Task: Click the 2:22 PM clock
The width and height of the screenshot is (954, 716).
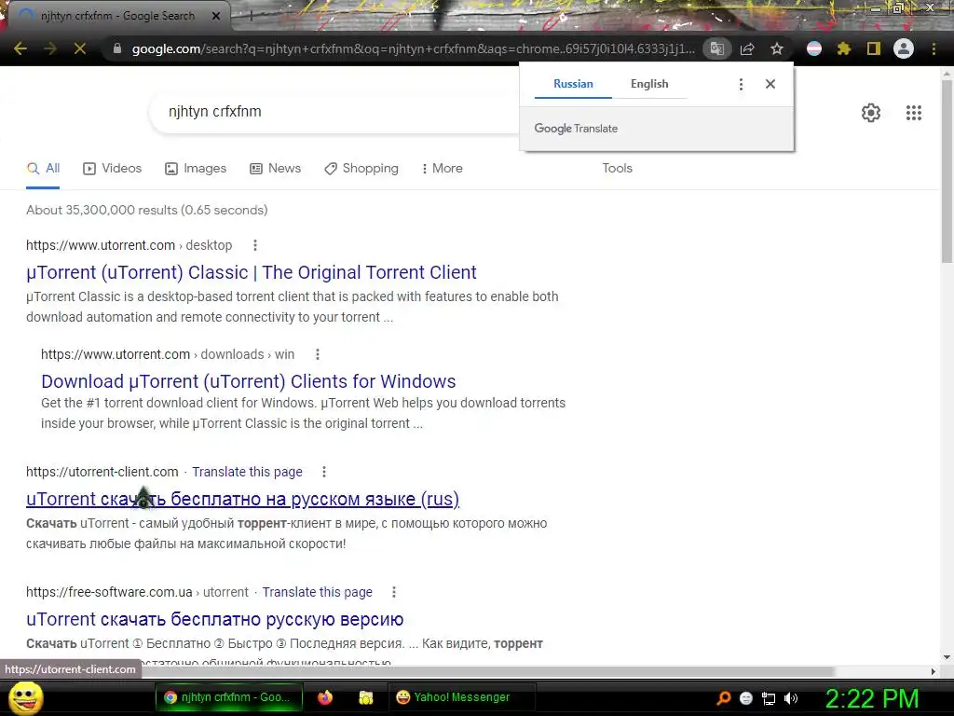Action: pos(872,698)
